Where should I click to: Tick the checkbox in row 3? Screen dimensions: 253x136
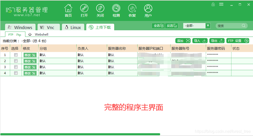16,67
